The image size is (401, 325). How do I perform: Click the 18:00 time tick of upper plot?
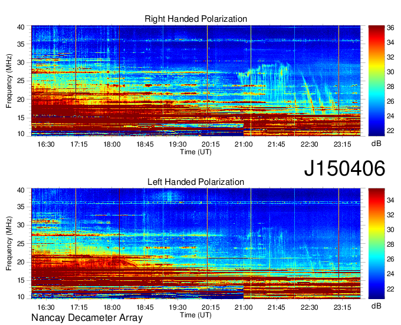tap(112, 144)
